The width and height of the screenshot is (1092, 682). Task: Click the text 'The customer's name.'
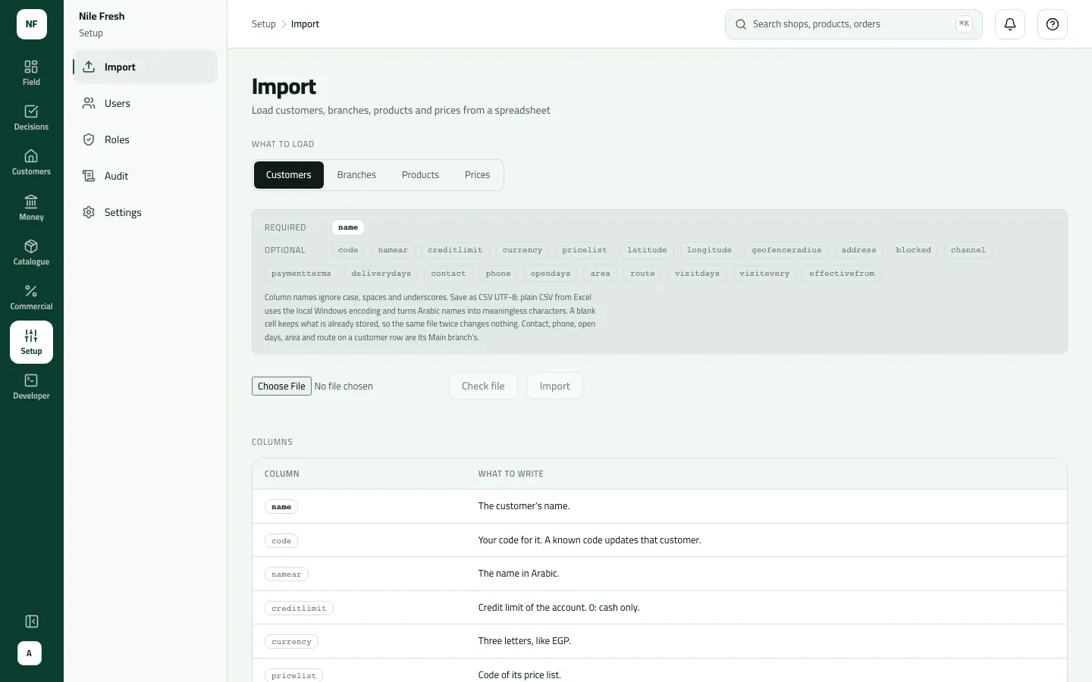pyautogui.click(x=524, y=506)
